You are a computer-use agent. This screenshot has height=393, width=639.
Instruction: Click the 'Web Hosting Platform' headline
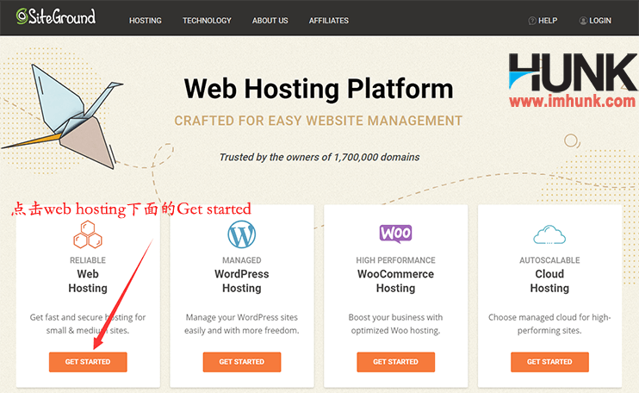(319, 89)
